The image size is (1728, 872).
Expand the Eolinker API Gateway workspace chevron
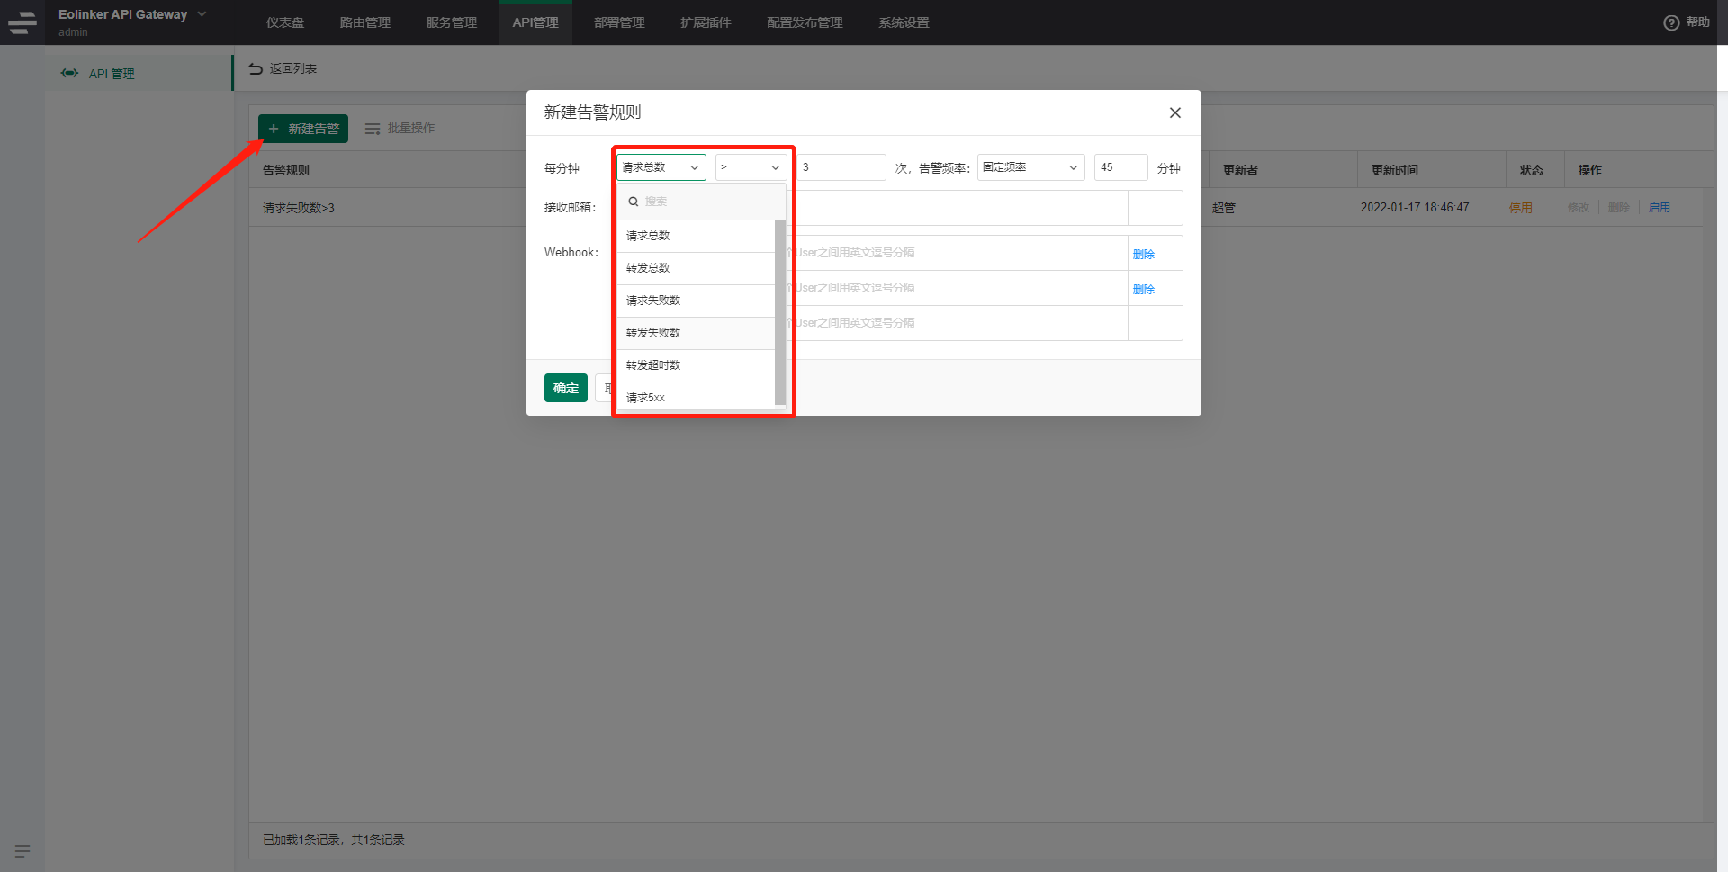coord(202,14)
